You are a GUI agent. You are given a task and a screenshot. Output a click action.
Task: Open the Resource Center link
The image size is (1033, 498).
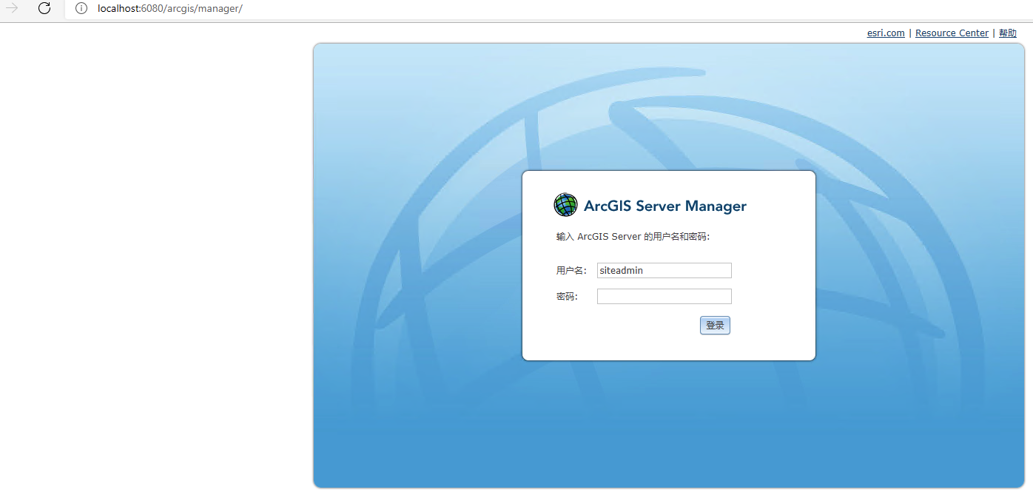coord(952,33)
